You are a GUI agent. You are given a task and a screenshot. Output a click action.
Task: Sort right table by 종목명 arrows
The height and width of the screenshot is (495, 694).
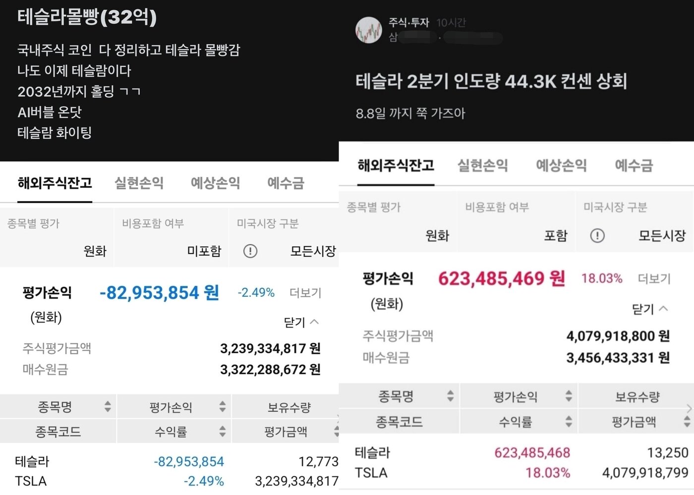pos(450,396)
